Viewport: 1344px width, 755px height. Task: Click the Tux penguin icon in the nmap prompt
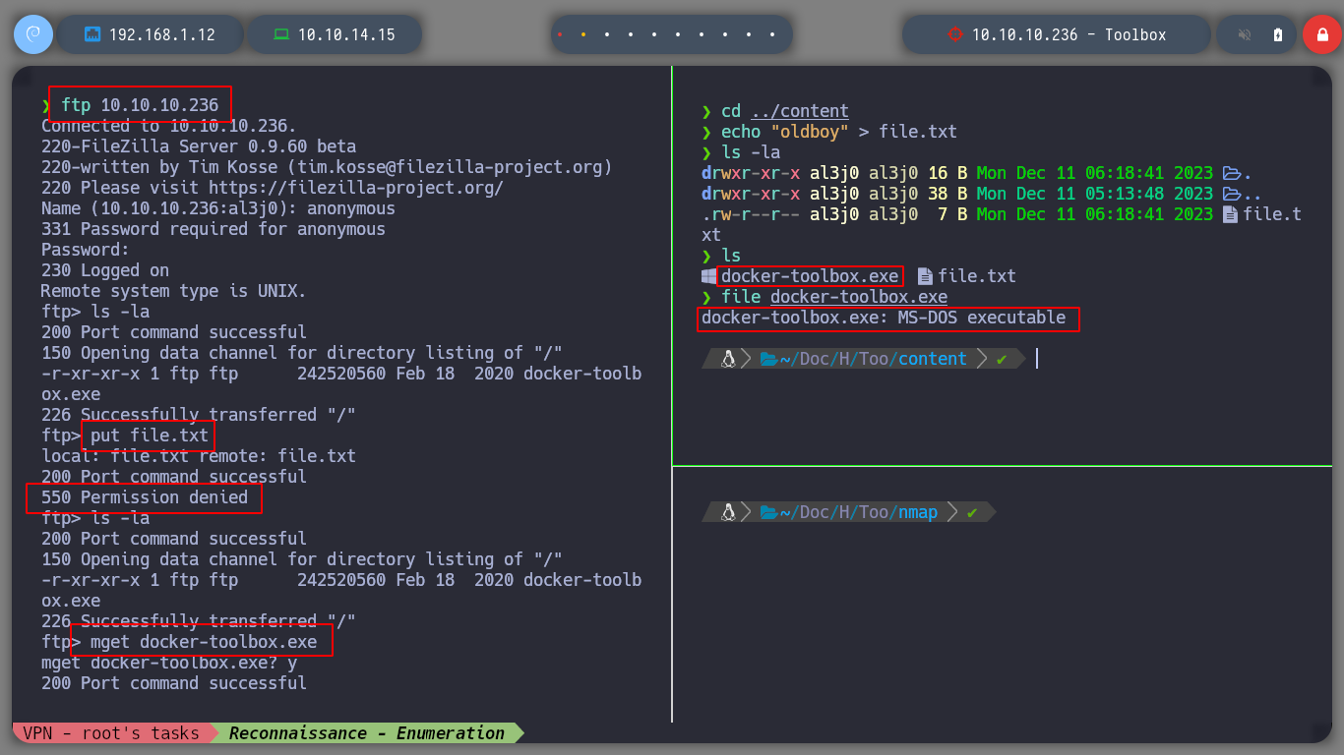tap(728, 512)
